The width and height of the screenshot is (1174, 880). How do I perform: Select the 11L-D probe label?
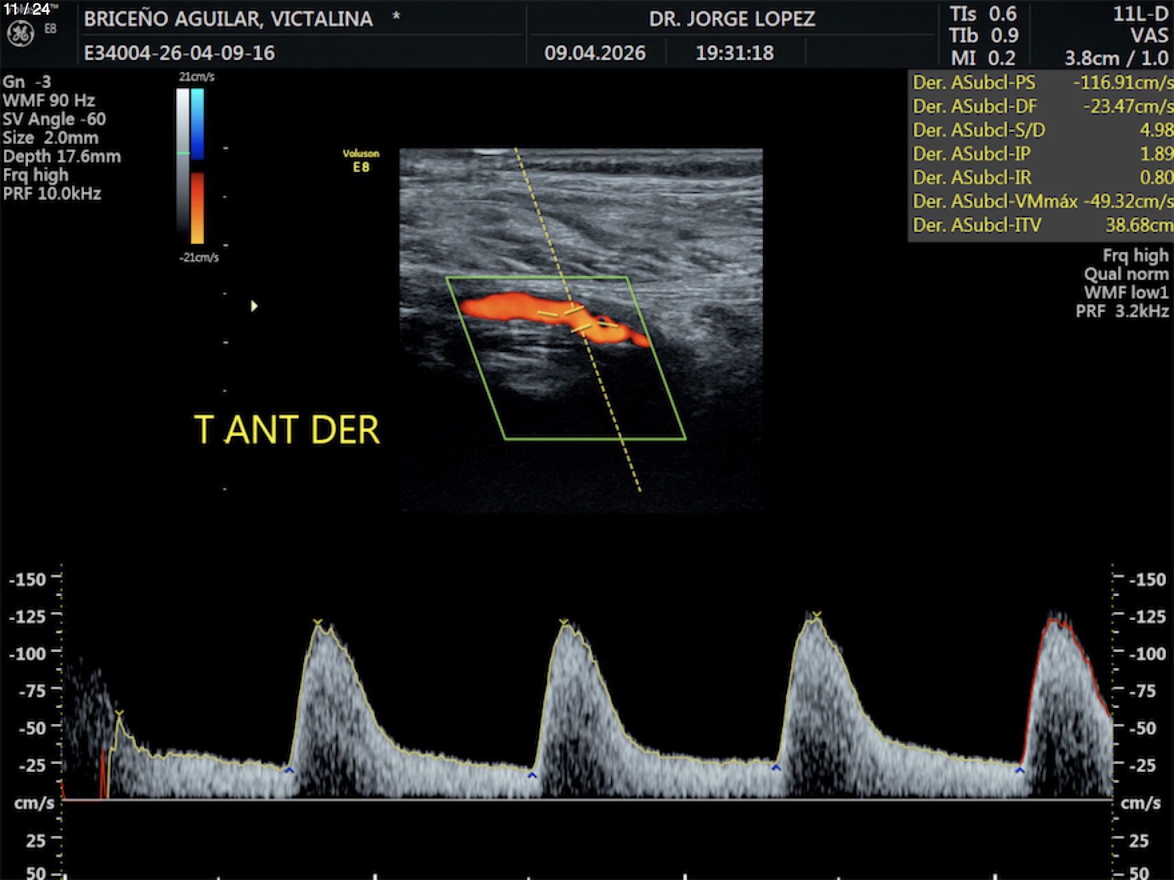[1140, 14]
